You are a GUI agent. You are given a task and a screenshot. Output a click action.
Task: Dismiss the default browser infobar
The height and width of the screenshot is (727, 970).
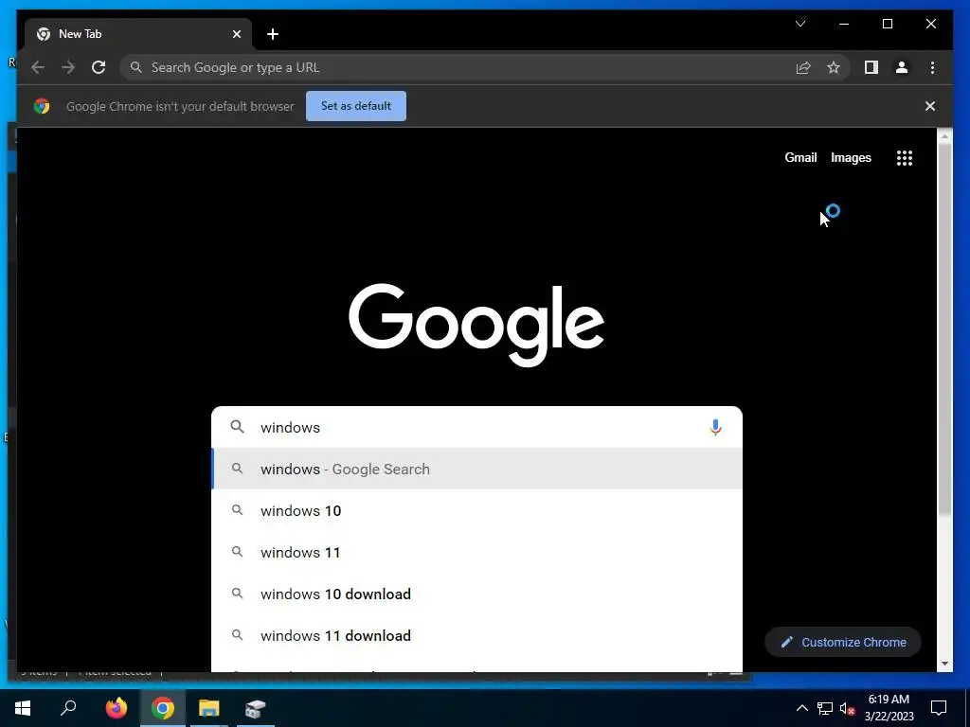click(930, 106)
